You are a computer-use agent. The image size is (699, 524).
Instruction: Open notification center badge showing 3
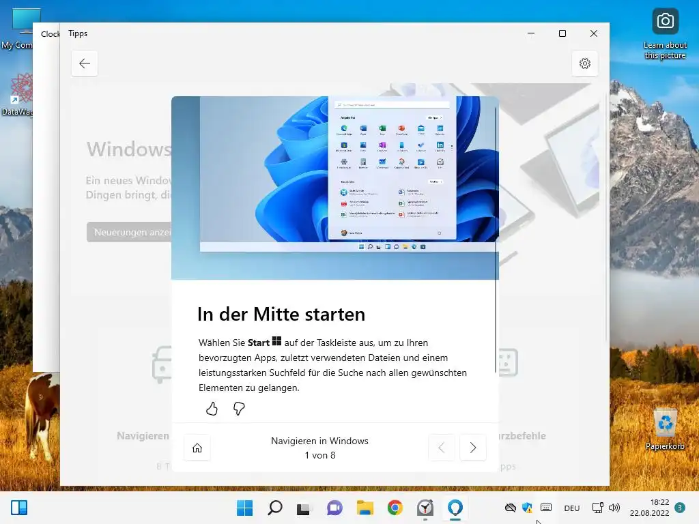click(679, 508)
